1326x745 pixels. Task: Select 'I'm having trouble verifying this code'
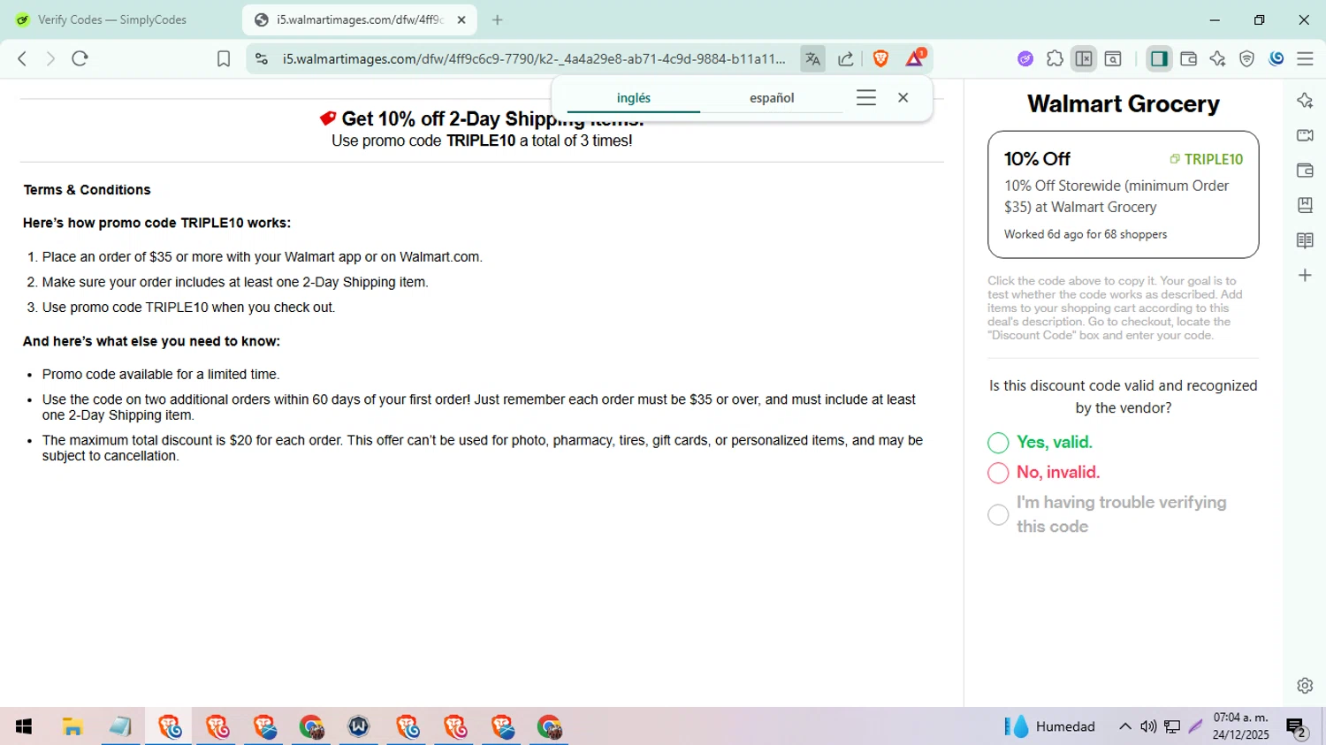[x=998, y=514]
